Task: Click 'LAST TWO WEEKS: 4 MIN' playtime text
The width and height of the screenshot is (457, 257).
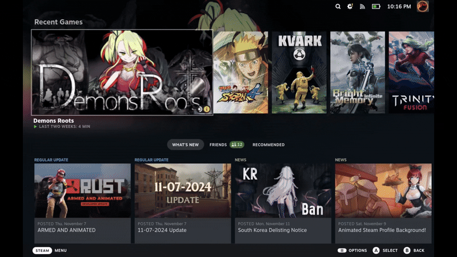Action: [x=65, y=127]
